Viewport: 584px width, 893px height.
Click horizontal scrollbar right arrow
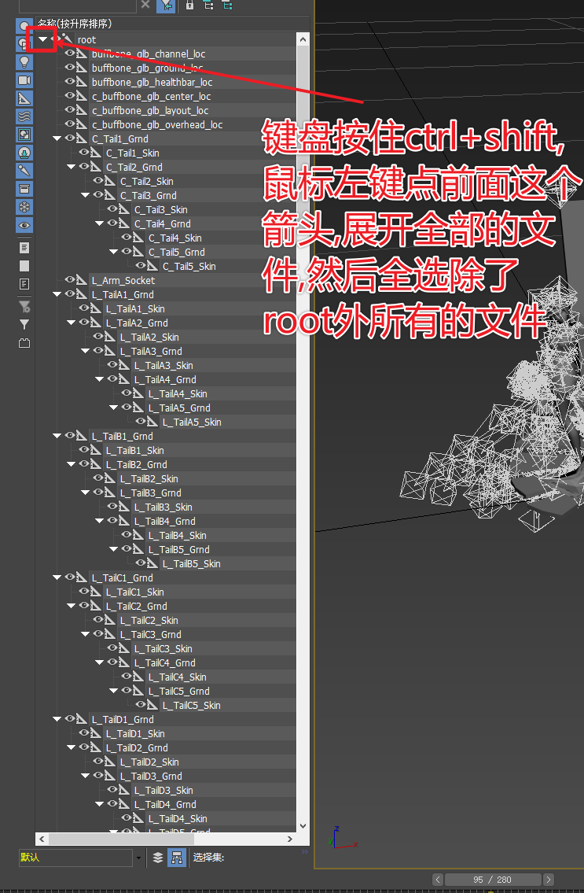[290, 839]
